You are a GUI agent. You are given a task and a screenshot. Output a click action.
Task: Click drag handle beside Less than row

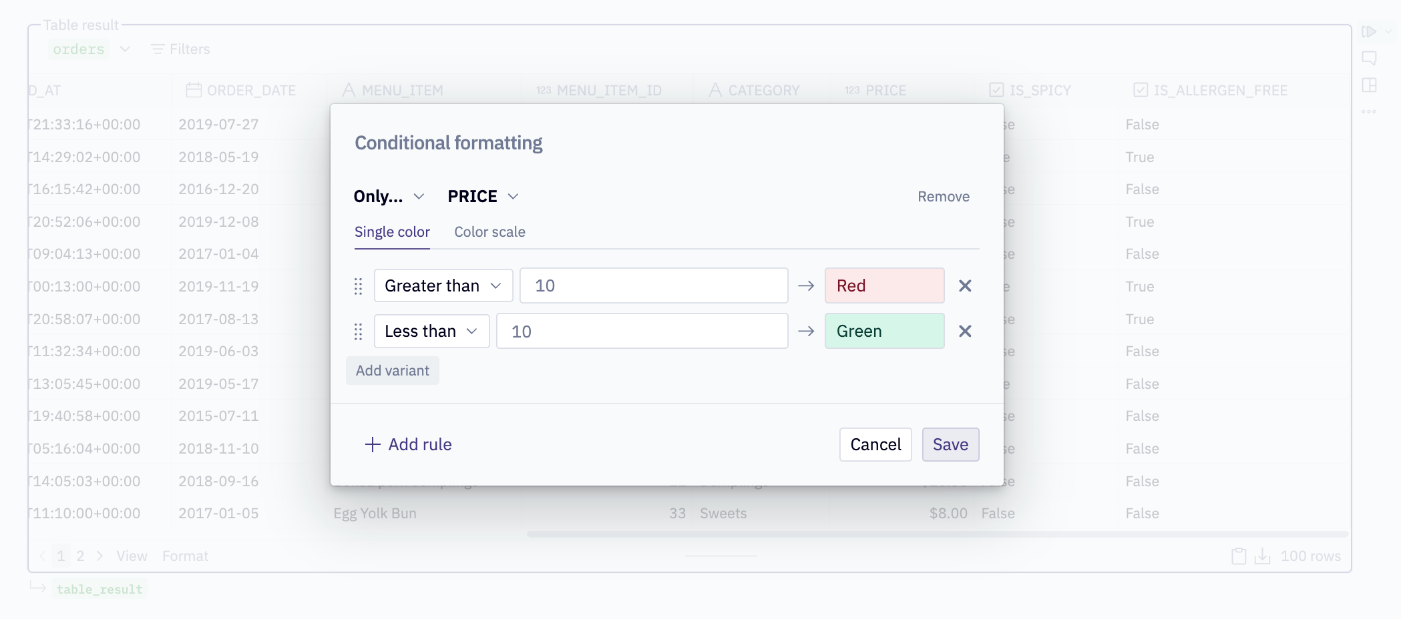pyautogui.click(x=358, y=332)
